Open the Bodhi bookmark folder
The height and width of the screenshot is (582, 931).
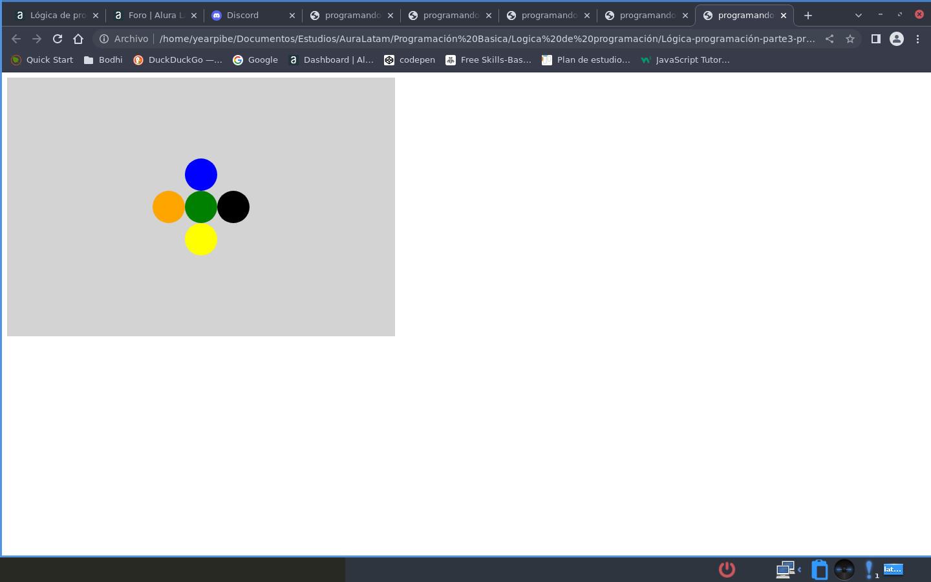[x=103, y=59]
